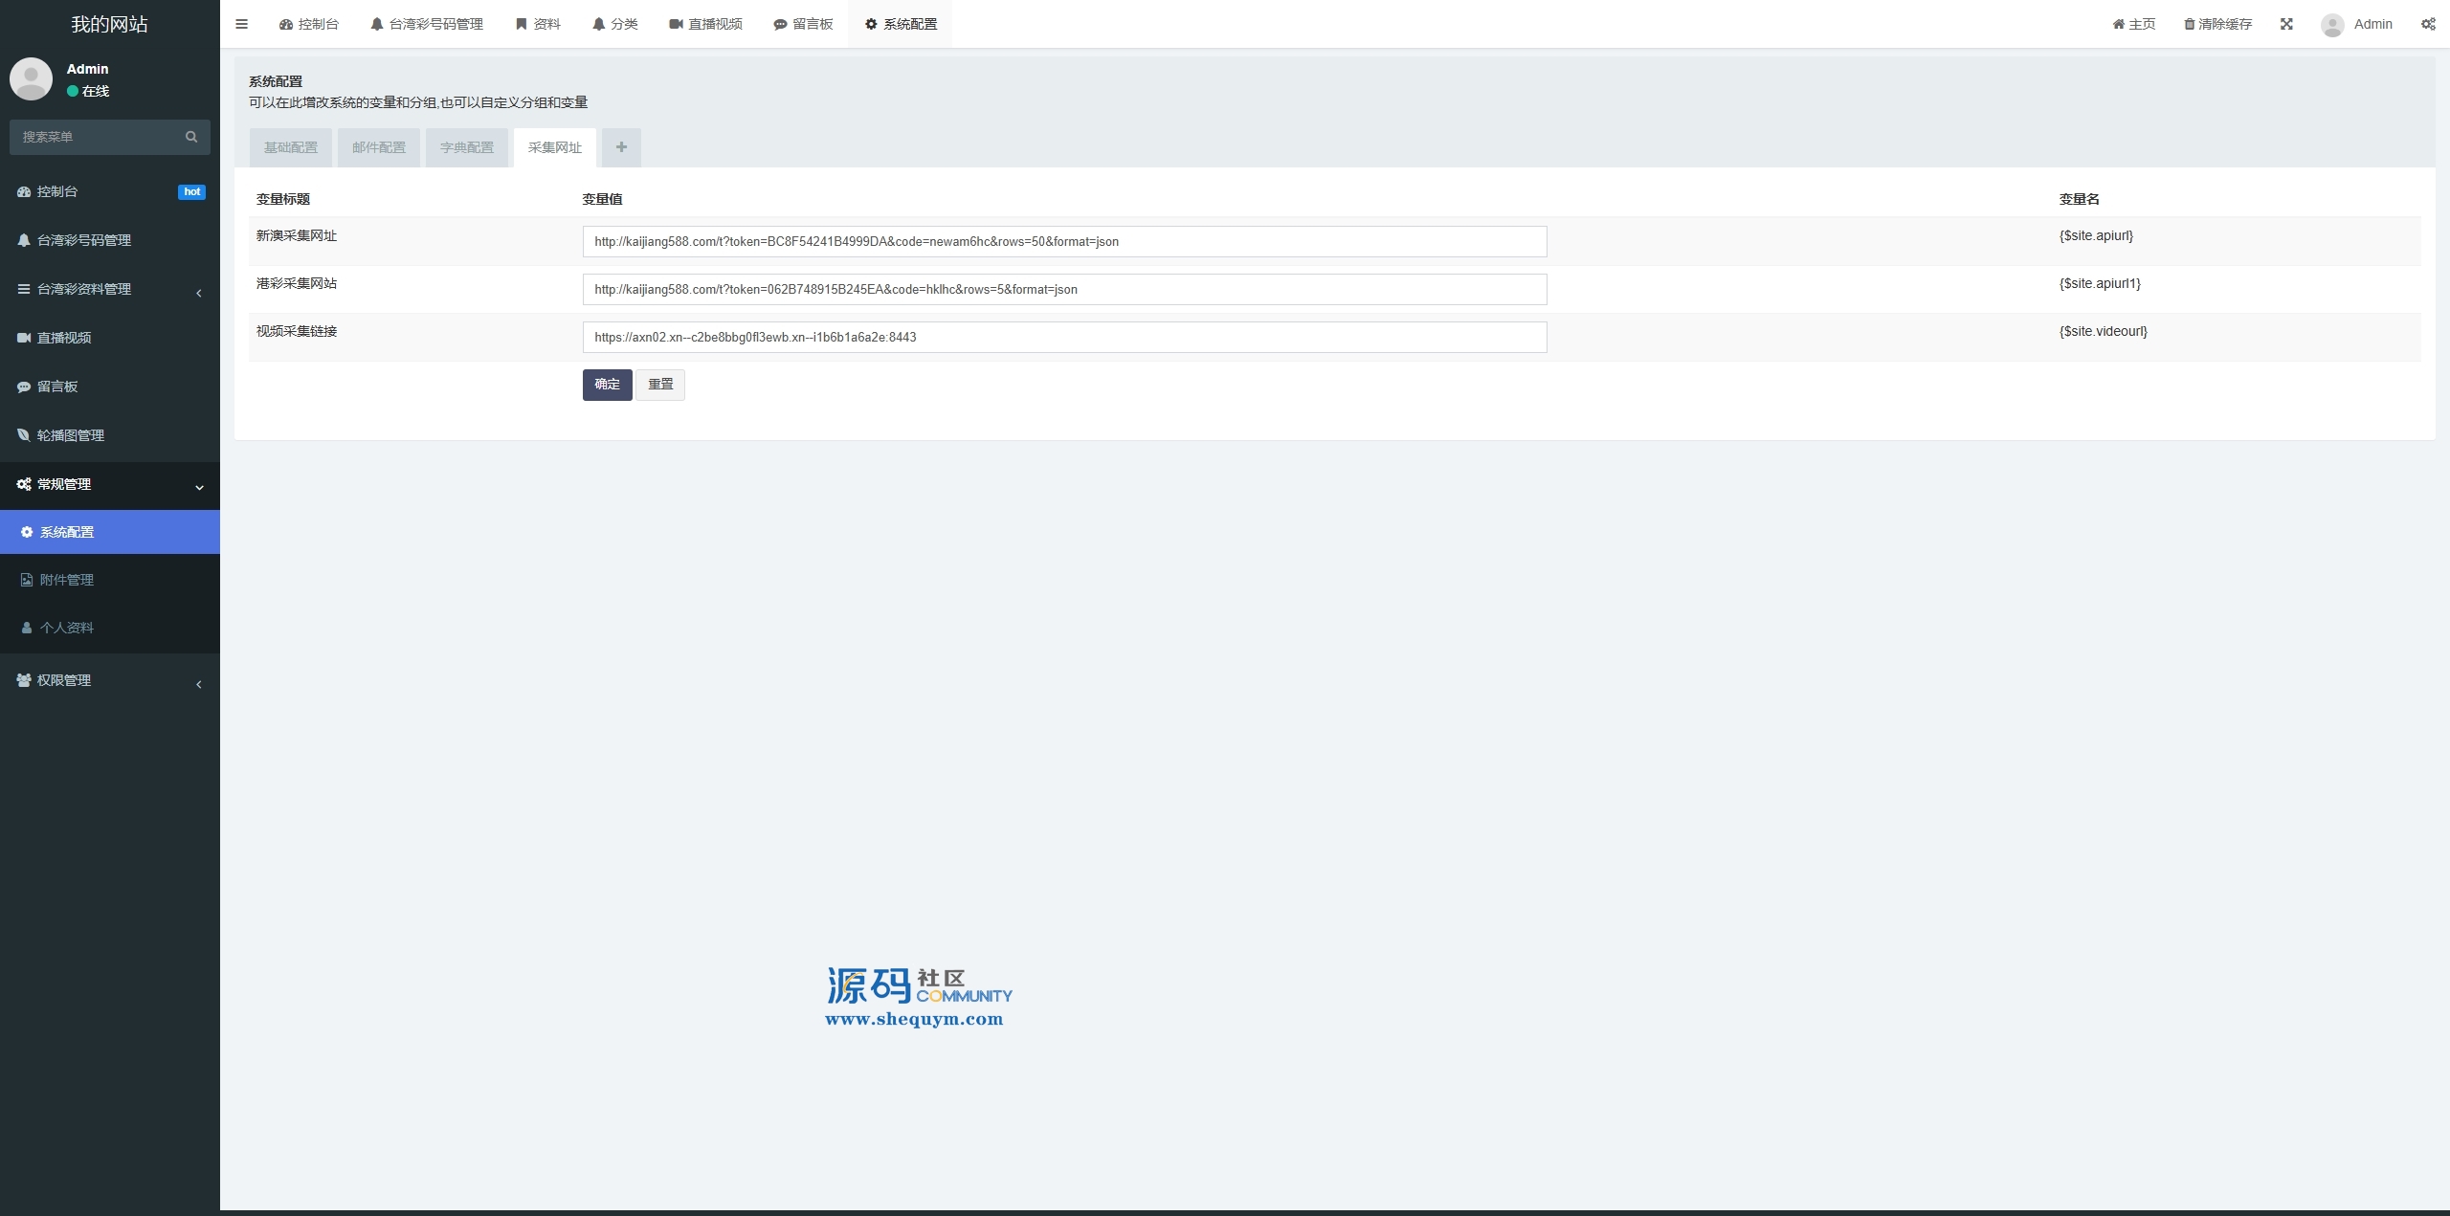Toggle fullscreen mode icon in header
Screen dimensions: 2450x1216
pyautogui.click(x=2286, y=24)
